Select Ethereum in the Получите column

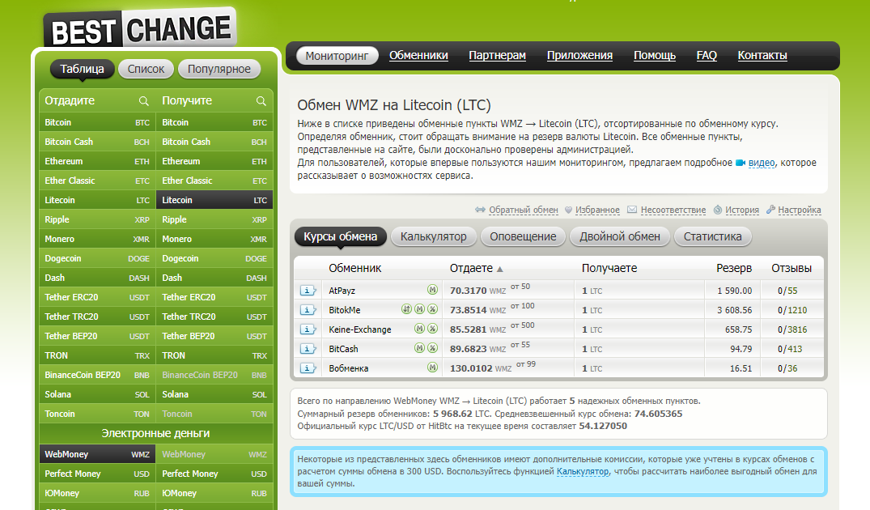click(x=214, y=161)
